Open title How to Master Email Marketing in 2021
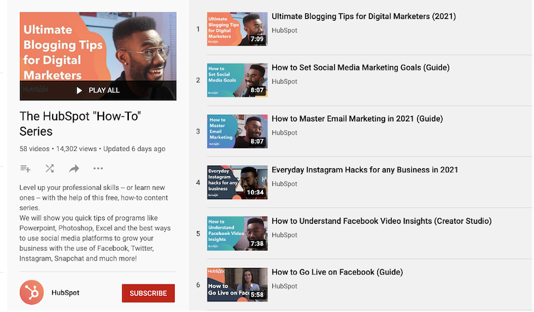This screenshot has height=312, width=534. 357,119
